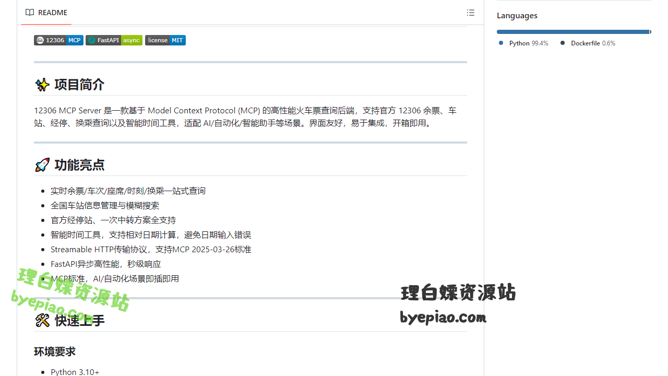Click the Dockerfile dark dot icon
The image size is (668, 376).
tap(563, 43)
